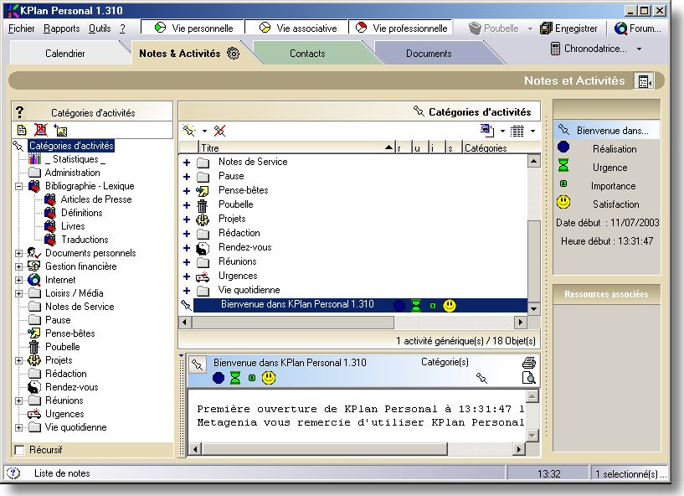The height and width of the screenshot is (496, 684).
Task: Toggle the Récursif checkbox
Action: coord(19,450)
